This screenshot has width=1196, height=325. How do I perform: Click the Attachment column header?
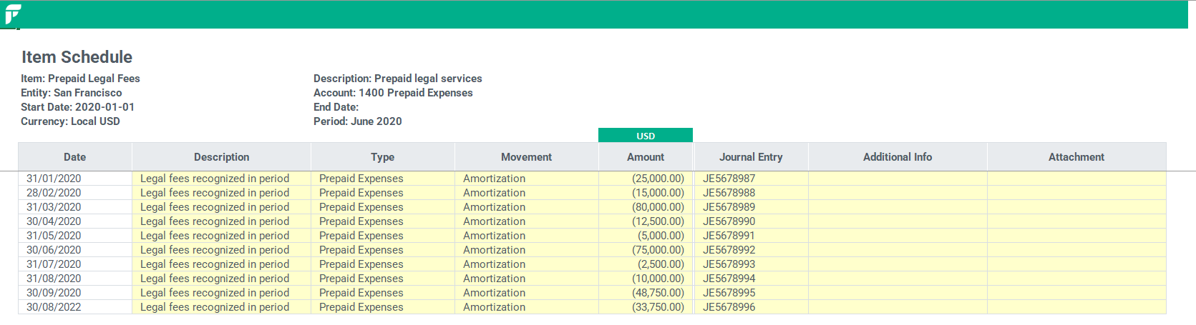coord(1076,157)
